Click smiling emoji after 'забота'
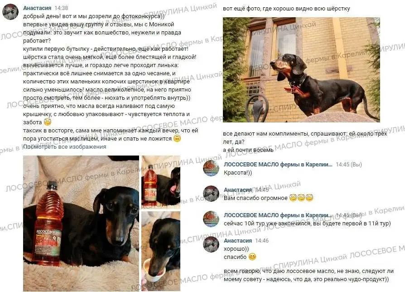This screenshot has height=292, width=405. coord(48,122)
